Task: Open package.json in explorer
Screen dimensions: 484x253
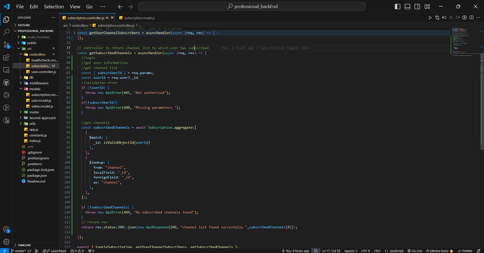Action: [35, 176]
